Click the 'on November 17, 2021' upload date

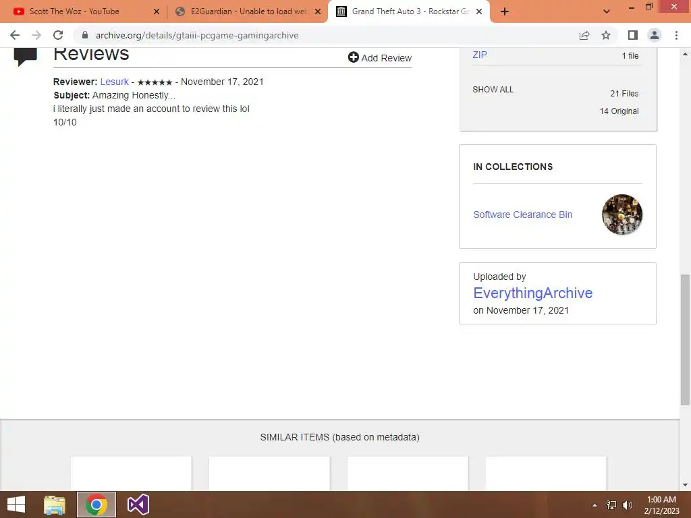(521, 310)
